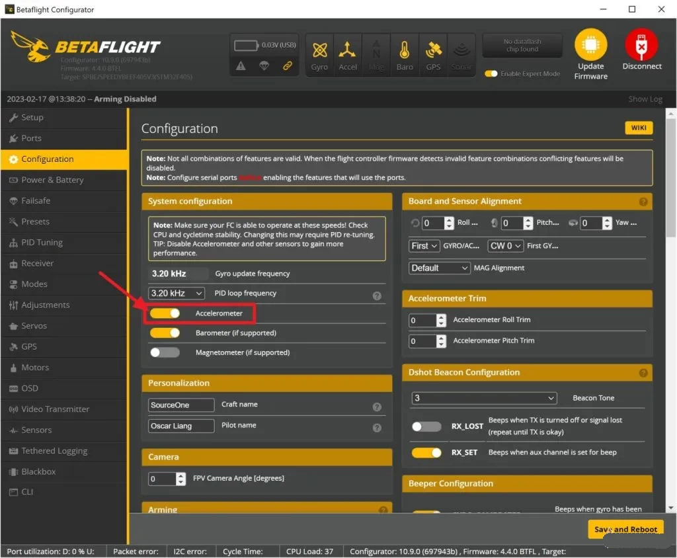Viewport: 677px width, 558px height.
Task: Open Board and Sensor Alignment help icon
Action: pos(643,202)
